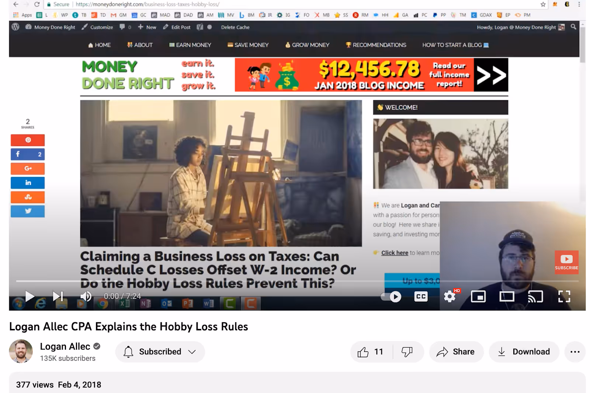Expand the Subscribed notification dropdown
Viewport: 590px width, 393px height.
coord(160,352)
